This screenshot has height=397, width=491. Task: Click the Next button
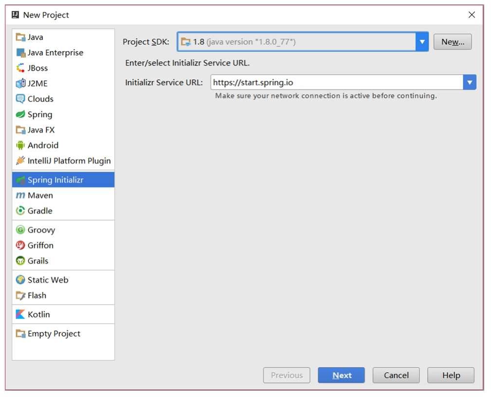click(x=341, y=375)
